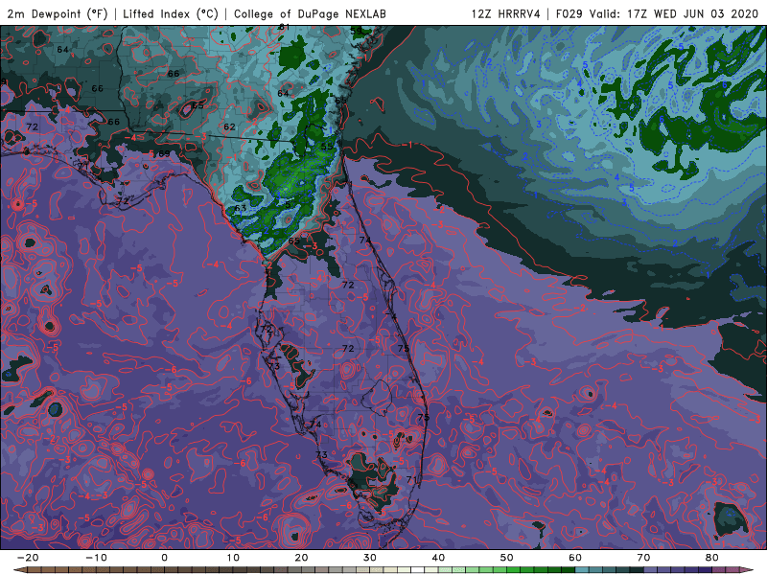The height and width of the screenshot is (575, 767).
Task: Click the dewpoint value 63 on Florida's coast
Action: 241,208
